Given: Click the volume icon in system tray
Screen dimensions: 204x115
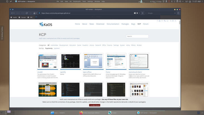Looking at the screenshot, I should (180, 1).
